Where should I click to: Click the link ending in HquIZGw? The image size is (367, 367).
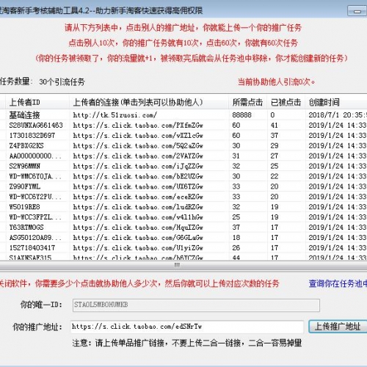tap(138, 228)
